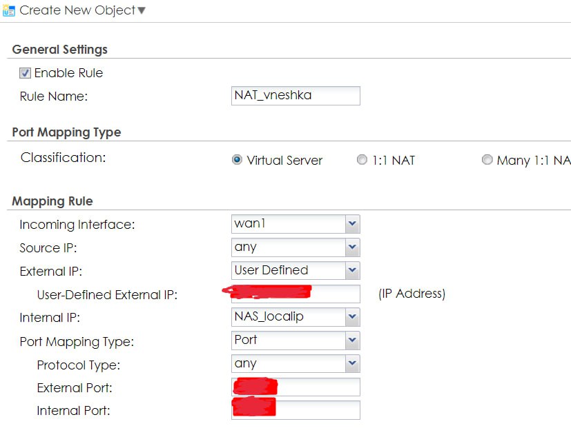Select the Virtual Server classification
Viewport: 571px width, 437px height.
pyautogui.click(x=237, y=160)
